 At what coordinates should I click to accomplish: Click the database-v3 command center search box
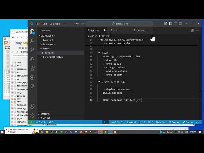120,24
